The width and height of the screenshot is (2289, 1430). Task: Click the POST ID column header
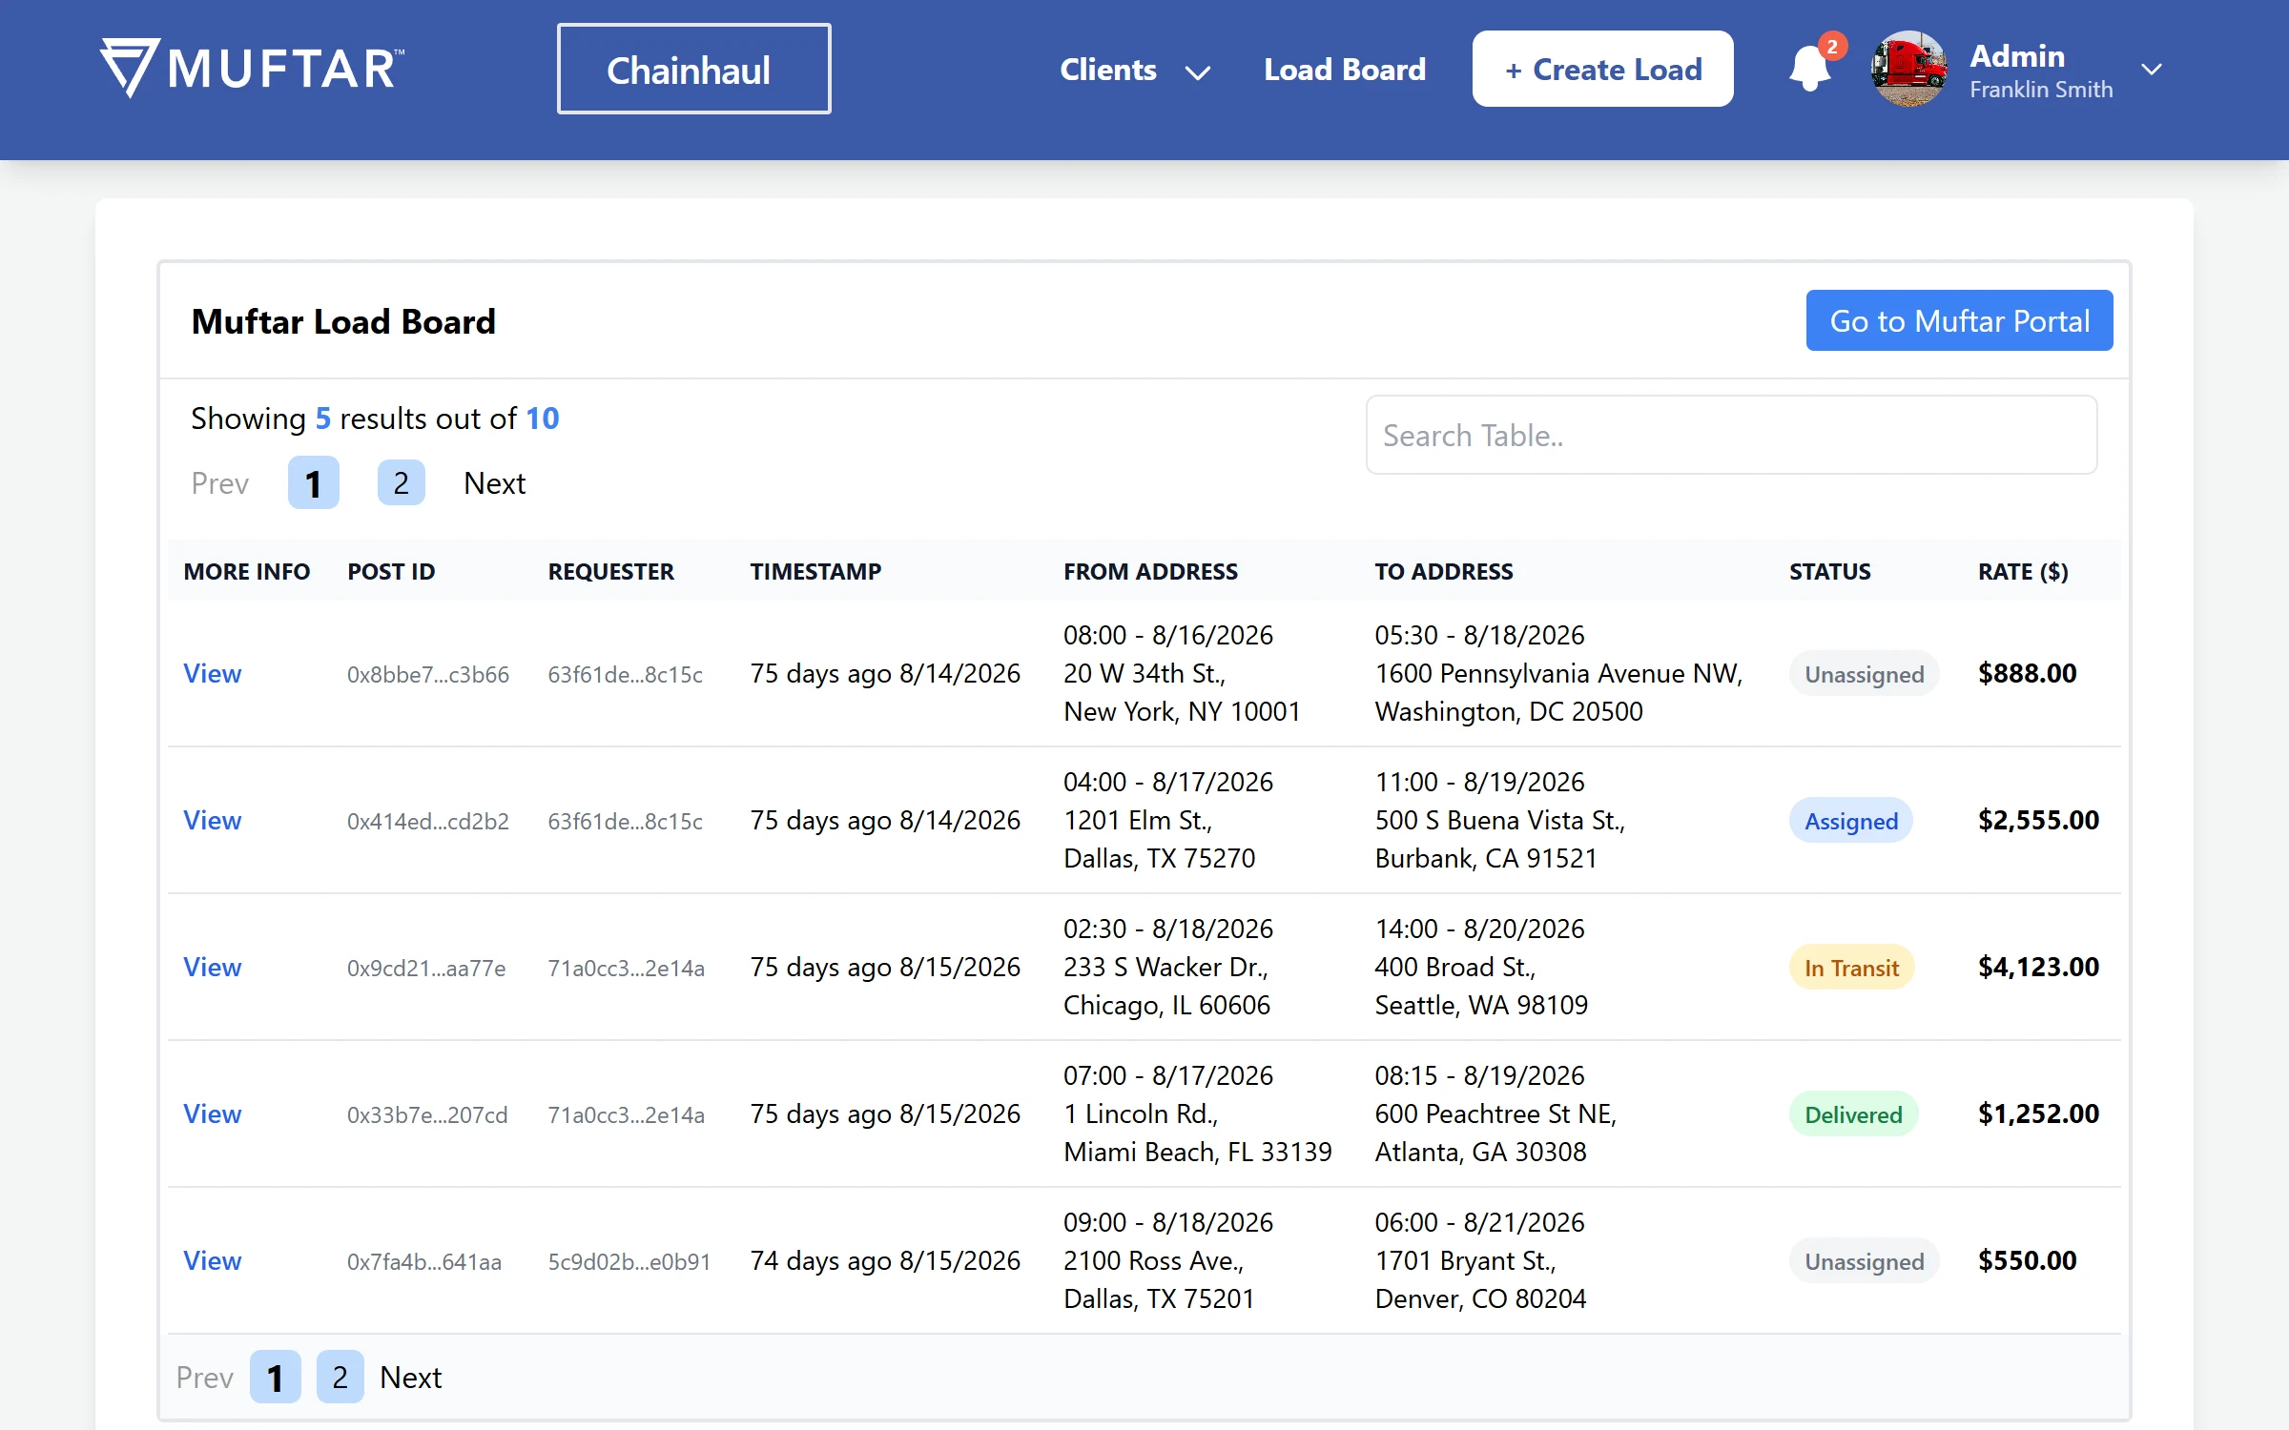click(391, 571)
